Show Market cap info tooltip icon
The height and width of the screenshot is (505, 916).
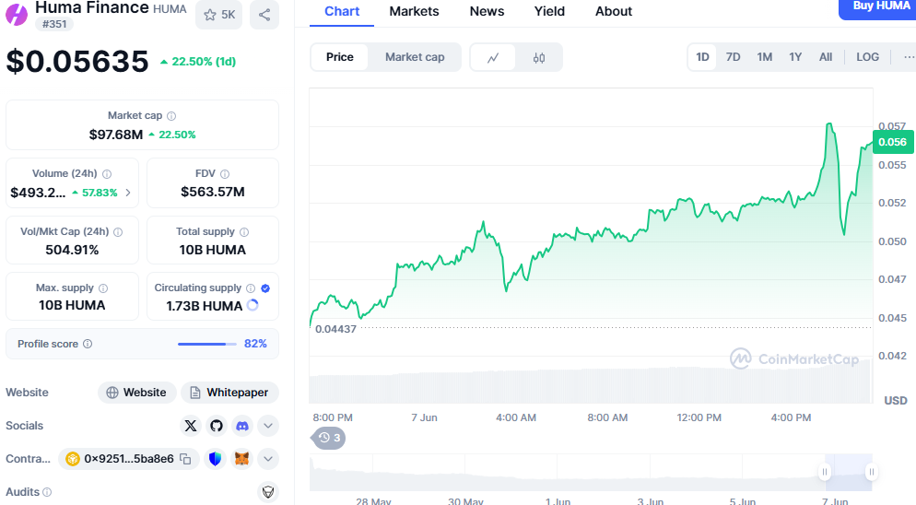tap(171, 116)
